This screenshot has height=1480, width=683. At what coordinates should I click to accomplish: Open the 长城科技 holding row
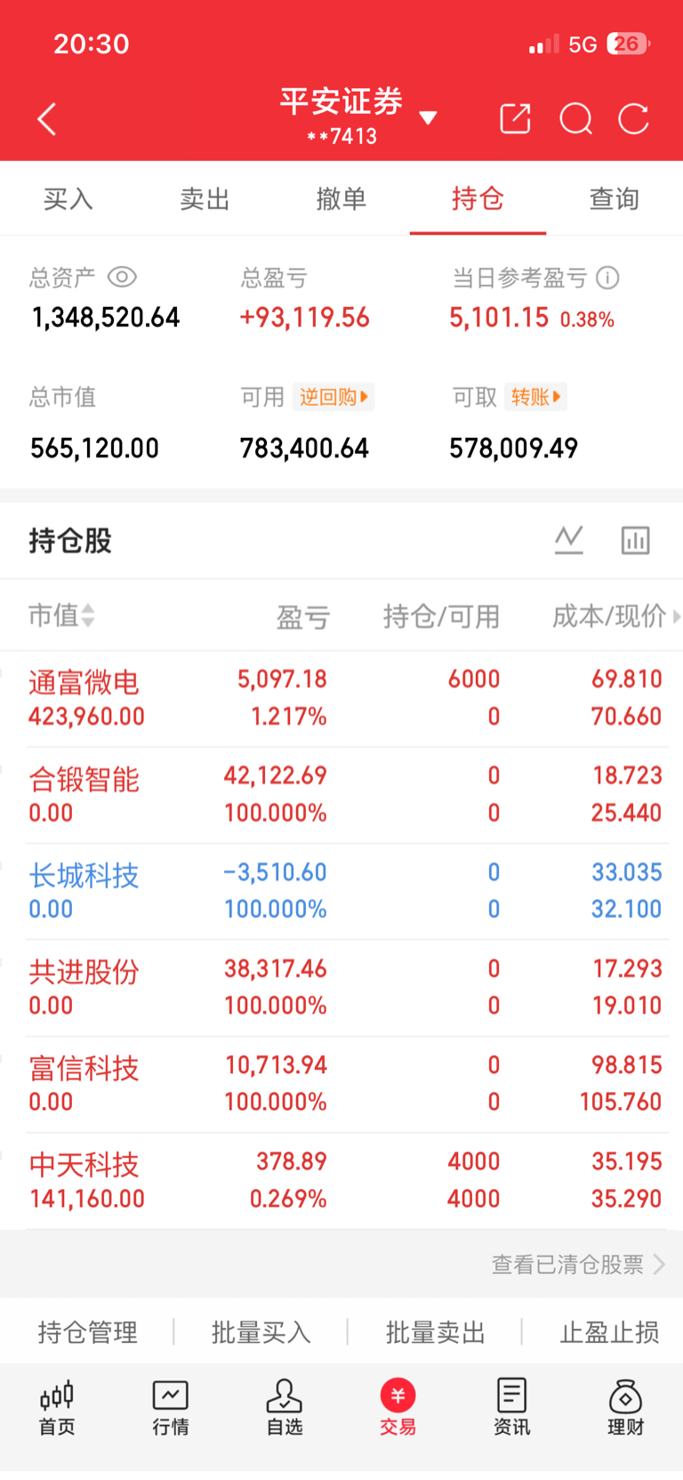(x=341, y=891)
